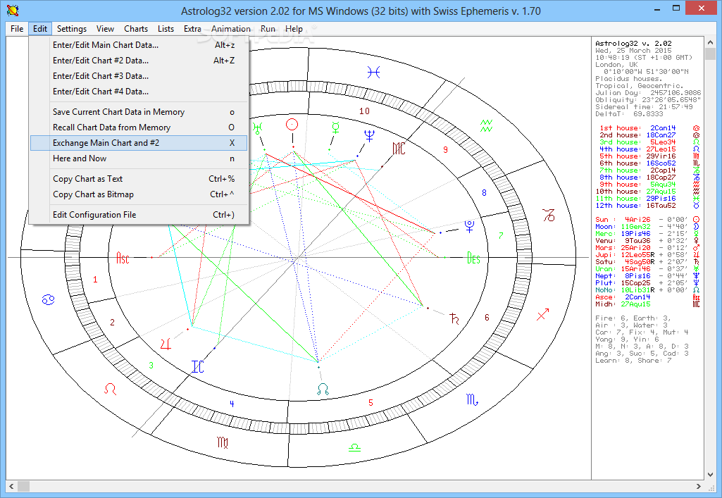Viewport: 722px width, 498px height.
Task: Click the '10th house: 27Aqu15' row
Action: tap(647, 192)
